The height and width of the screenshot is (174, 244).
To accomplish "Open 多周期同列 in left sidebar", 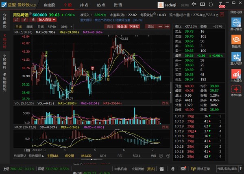I will point(4,83).
